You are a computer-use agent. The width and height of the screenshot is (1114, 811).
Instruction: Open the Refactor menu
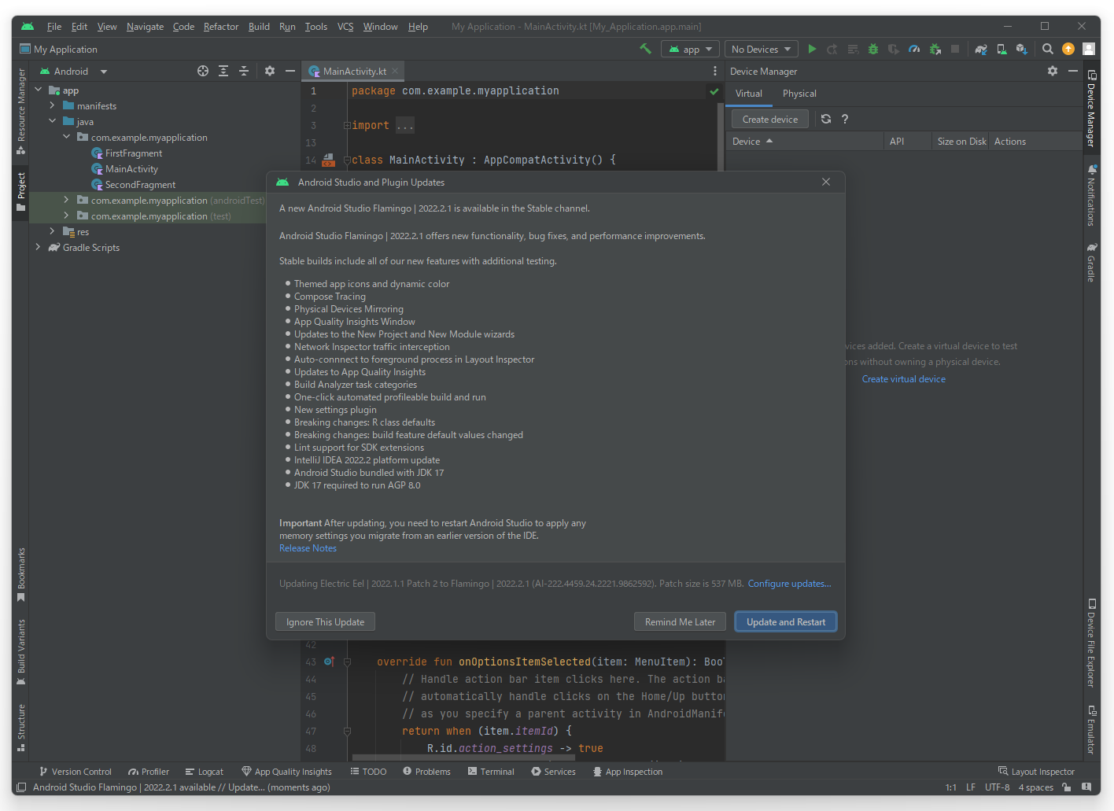click(x=220, y=26)
